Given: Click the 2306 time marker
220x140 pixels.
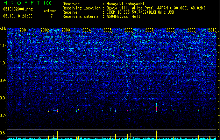Looking at the screenshot, I should [128, 30].
